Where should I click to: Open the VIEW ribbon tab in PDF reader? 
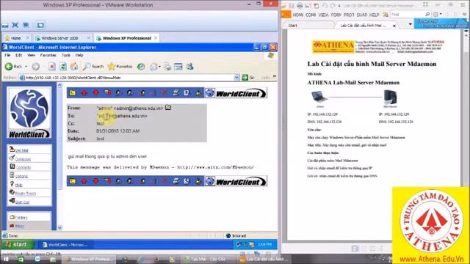tap(323, 15)
